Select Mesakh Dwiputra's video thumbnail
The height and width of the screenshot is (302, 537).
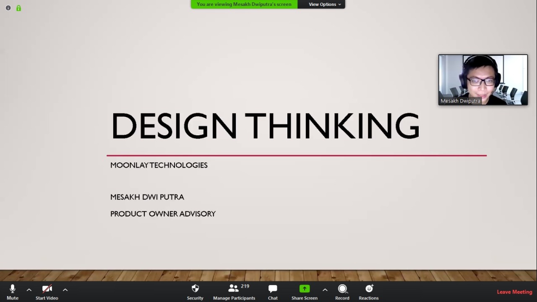(483, 80)
